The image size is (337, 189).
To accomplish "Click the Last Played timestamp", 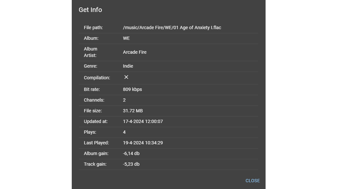I will tap(143, 143).
